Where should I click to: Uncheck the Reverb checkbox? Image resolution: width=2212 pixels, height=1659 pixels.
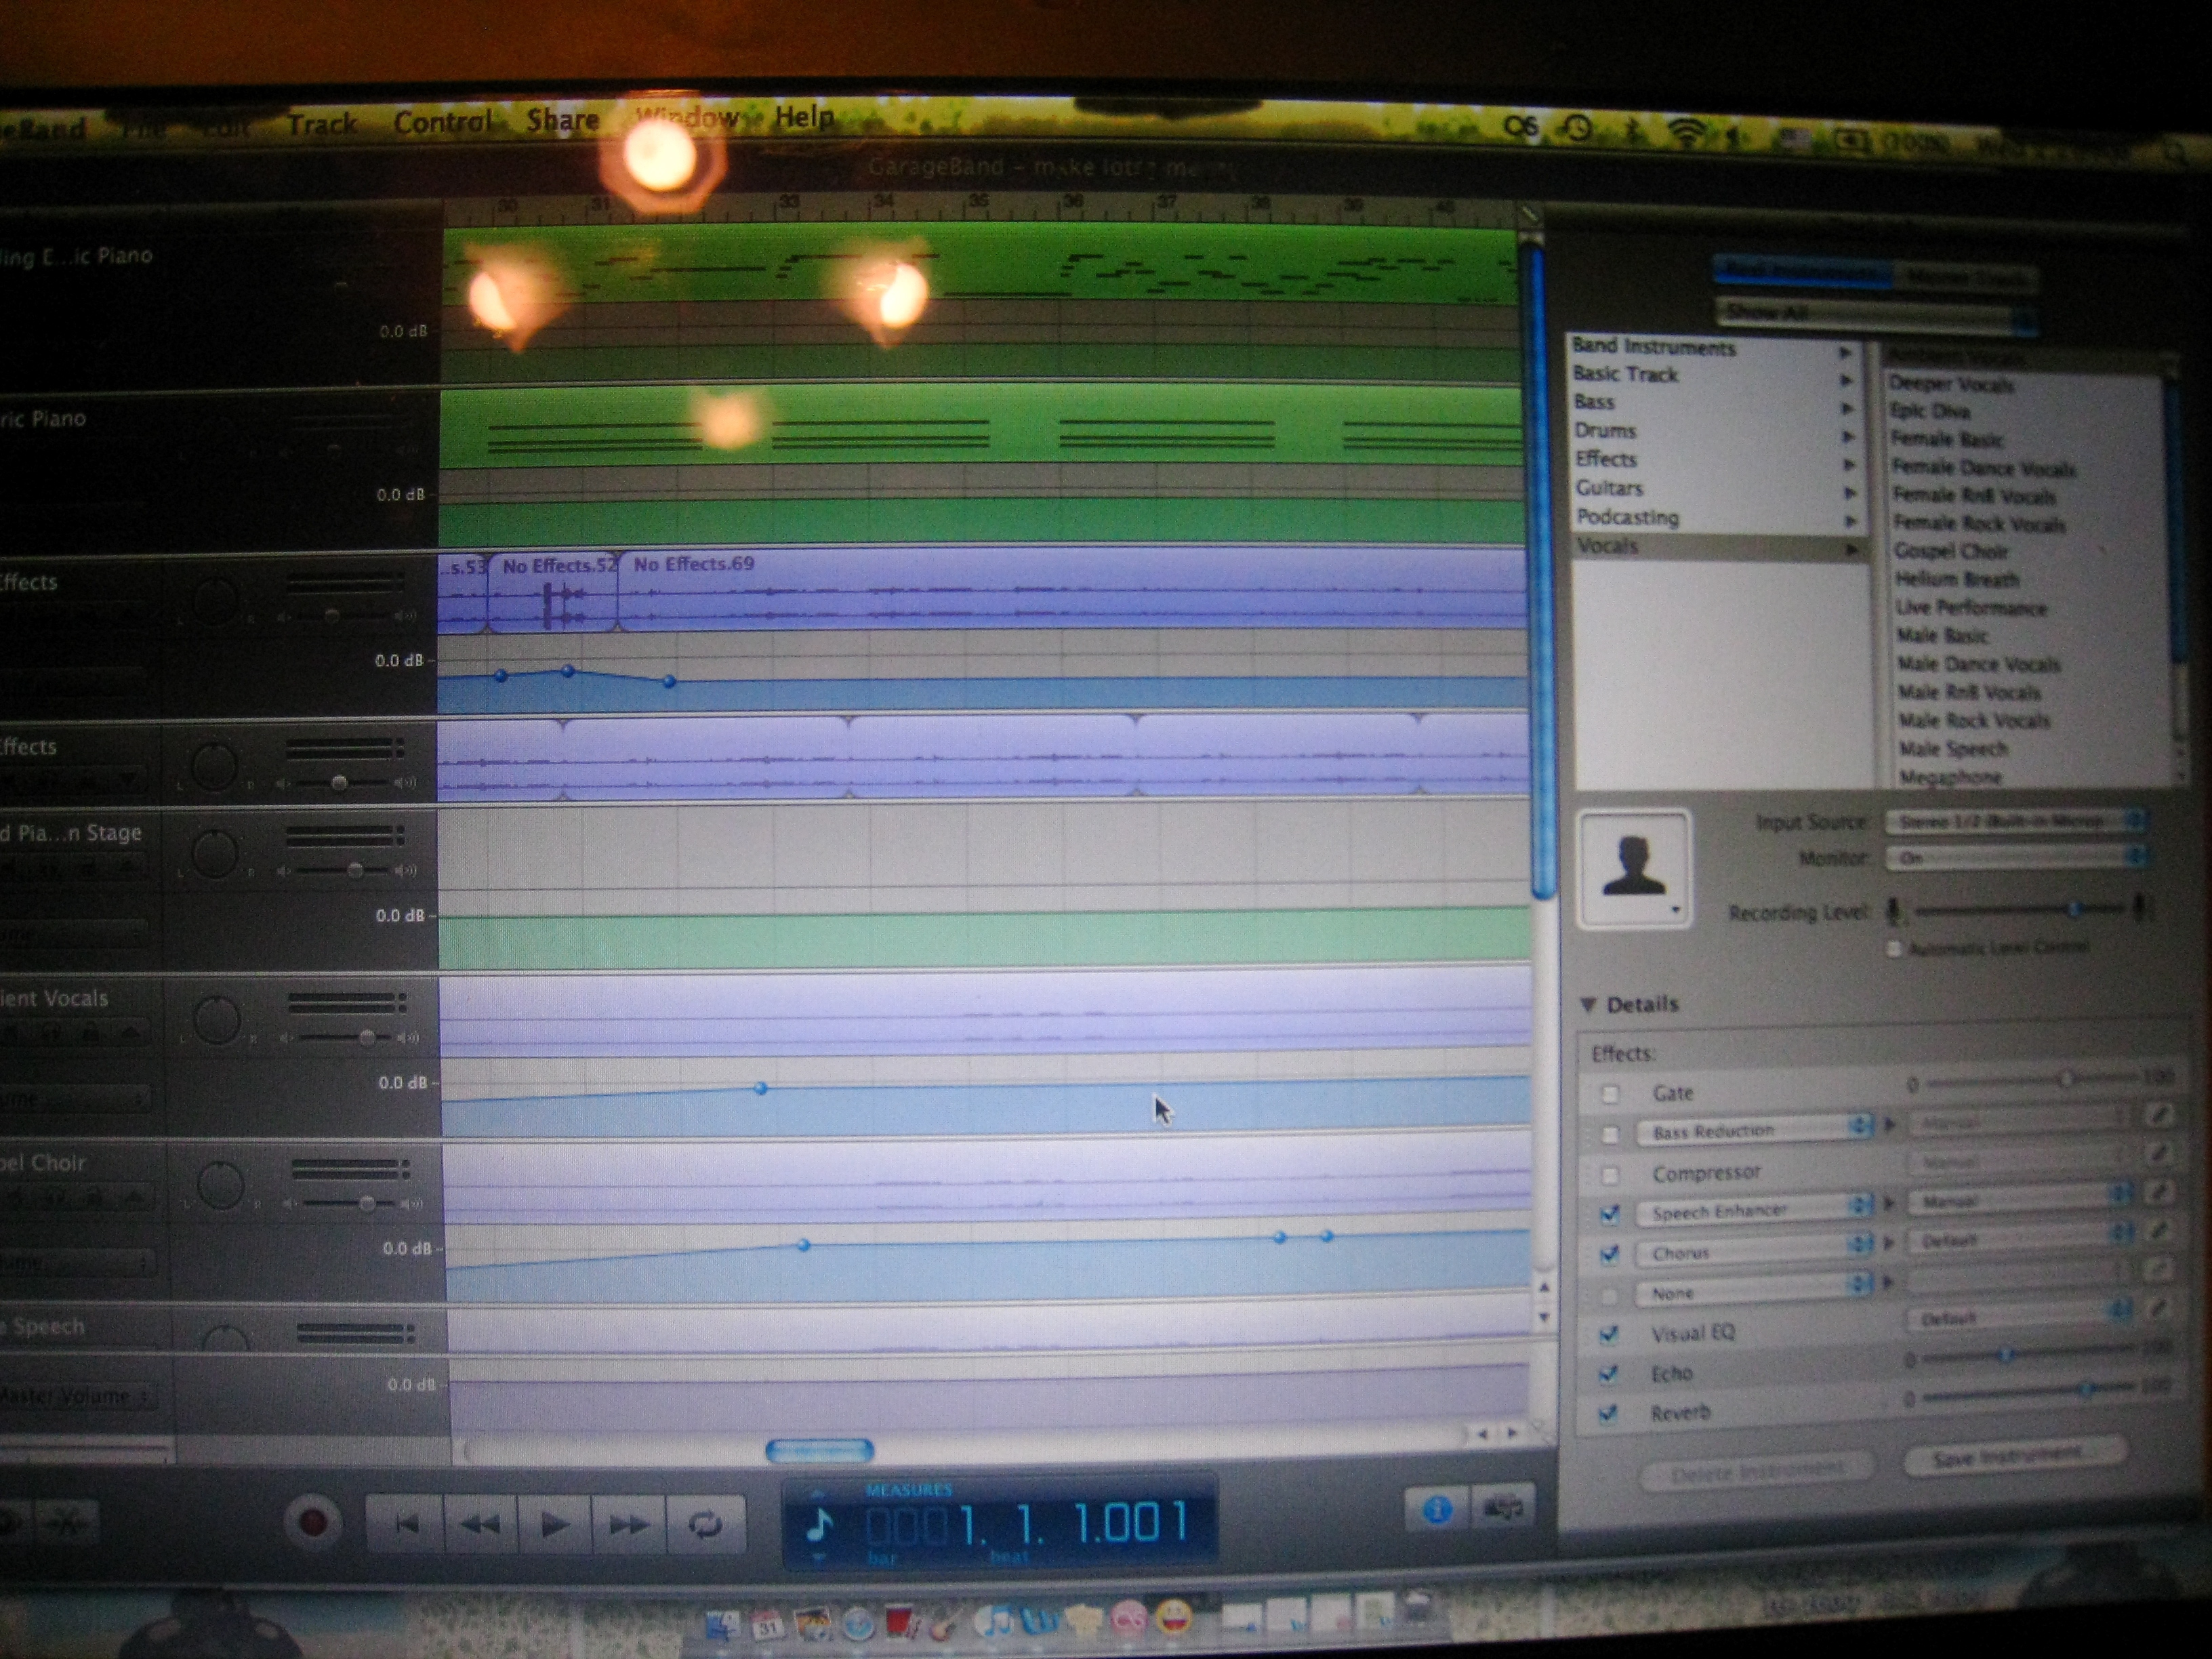tap(1609, 1413)
